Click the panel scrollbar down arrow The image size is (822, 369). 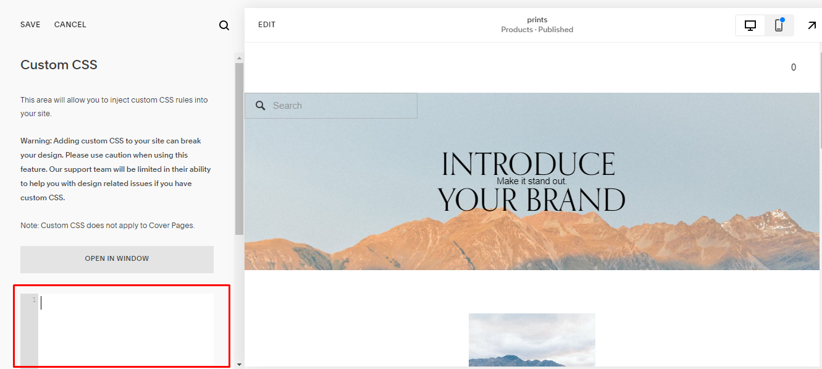tap(239, 365)
